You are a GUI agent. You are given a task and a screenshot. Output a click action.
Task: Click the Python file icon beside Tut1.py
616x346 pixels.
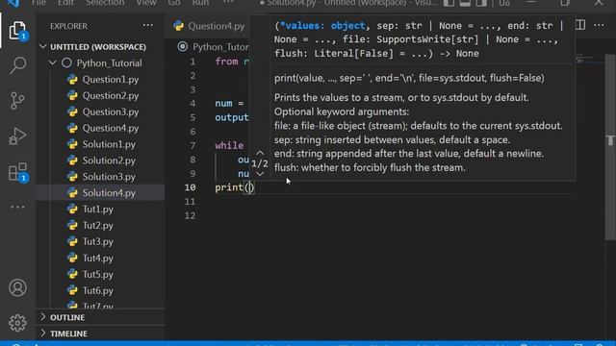(x=72, y=210)
